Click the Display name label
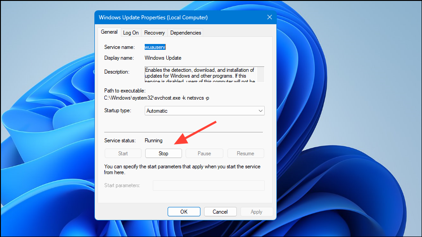Viewport: 422px width, 237px height. pos(119,58)
